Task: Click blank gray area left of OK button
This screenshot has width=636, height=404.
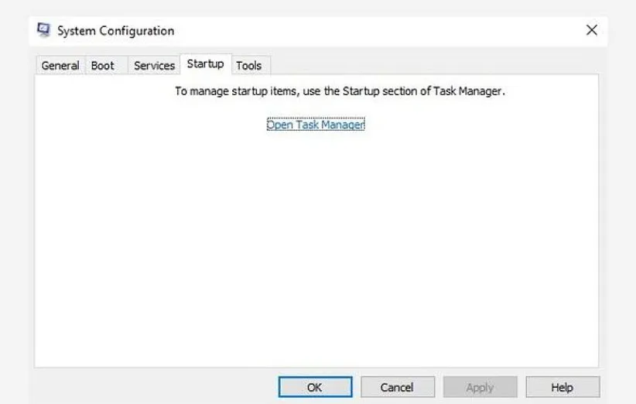Action: (155, 387)
